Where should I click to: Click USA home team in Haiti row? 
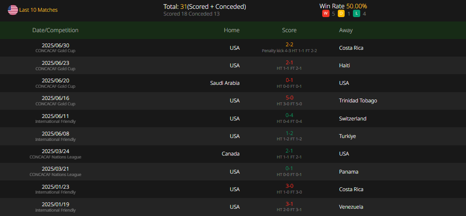234,65
